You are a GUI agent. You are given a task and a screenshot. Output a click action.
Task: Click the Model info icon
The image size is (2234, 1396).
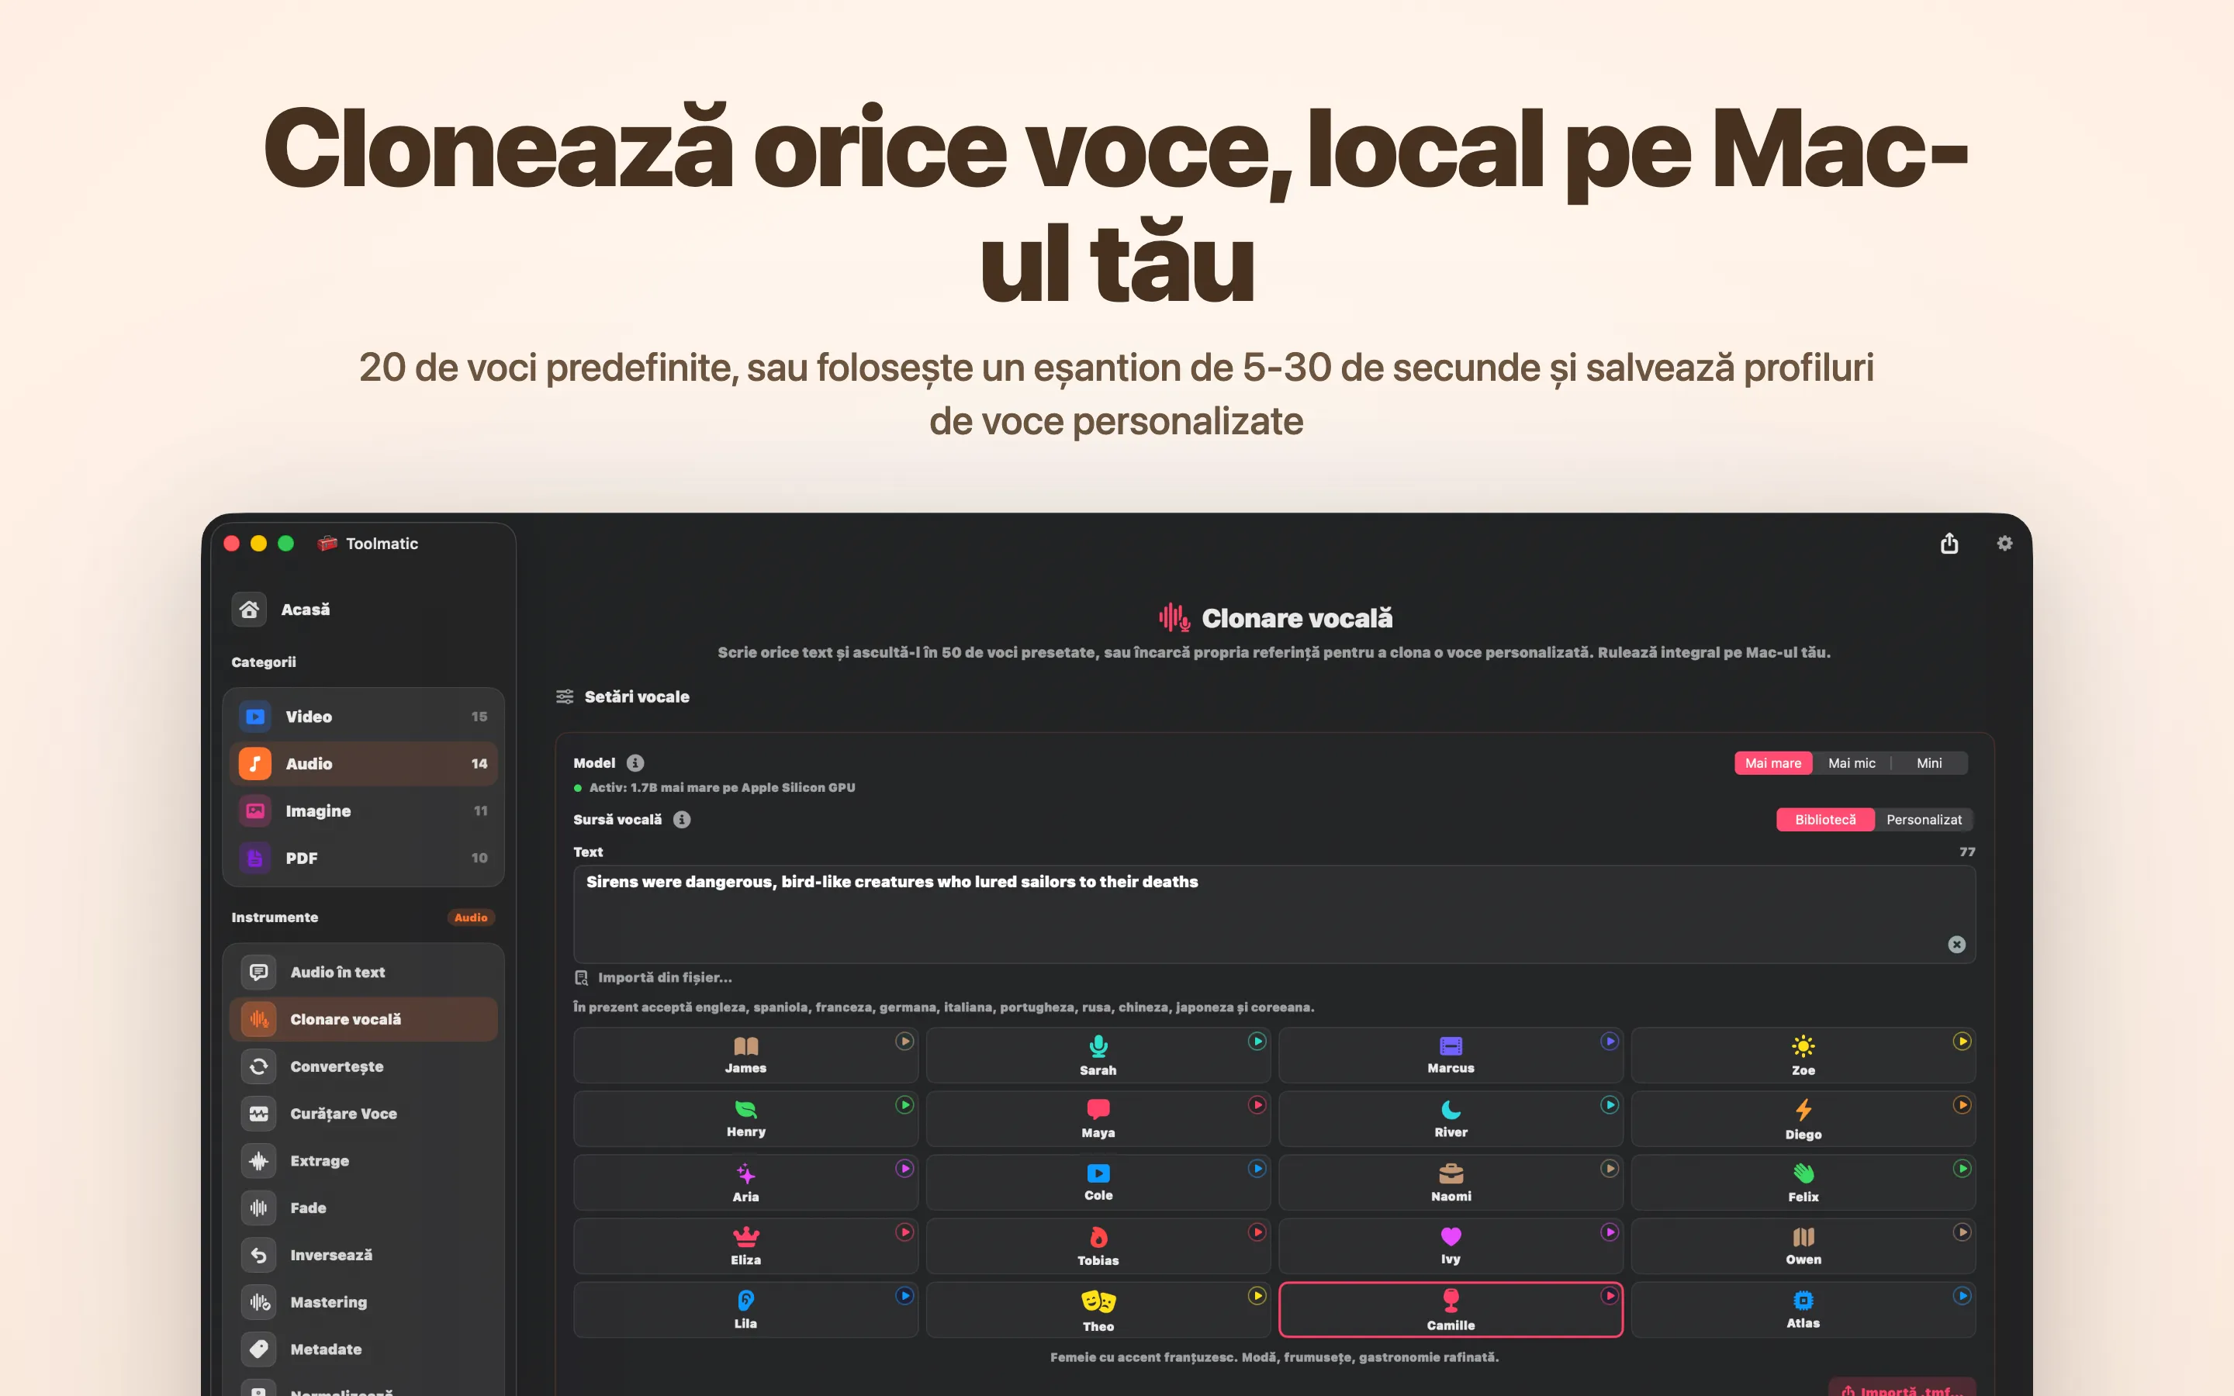click(x=635, y=762)
